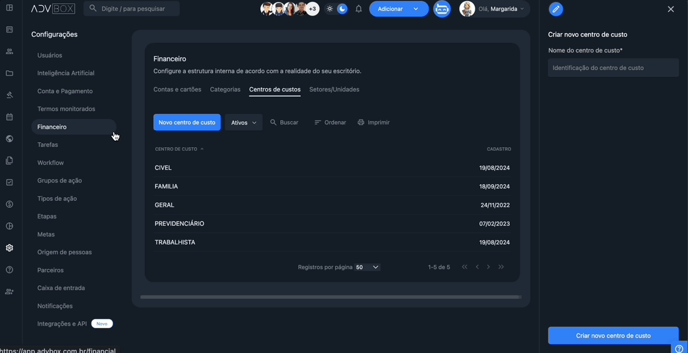Open the chatbot robot icon
The height and width of the screenshot is (353, 688).
pyautogui.click(x=442, y=9)
